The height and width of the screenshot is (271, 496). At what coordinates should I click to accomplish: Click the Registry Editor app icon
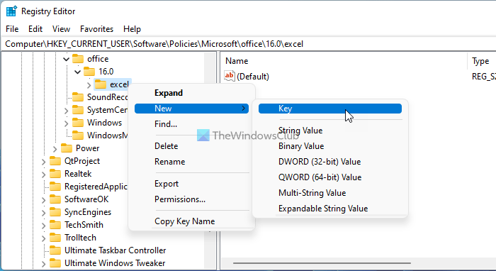click(x=11, y=11)
